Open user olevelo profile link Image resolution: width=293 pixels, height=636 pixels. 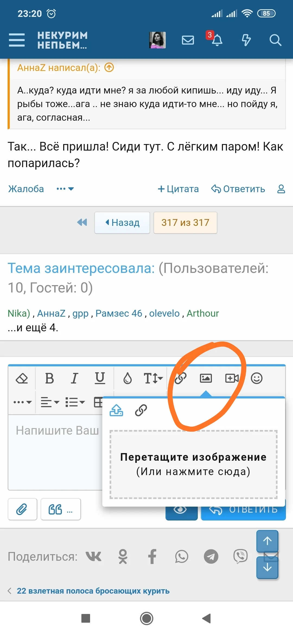(164, 313)
